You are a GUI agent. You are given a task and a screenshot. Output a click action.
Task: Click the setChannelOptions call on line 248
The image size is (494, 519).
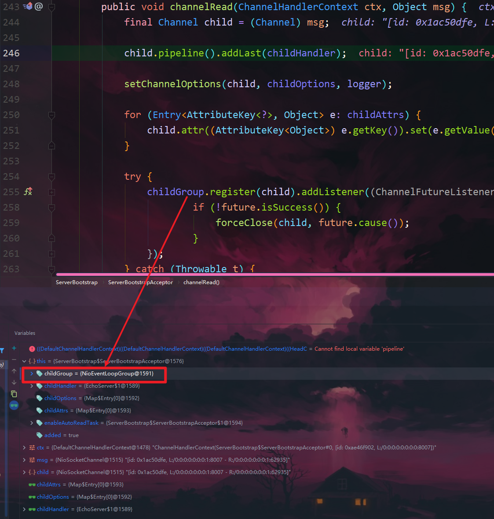pyautogui.click(x=172, y=84)
